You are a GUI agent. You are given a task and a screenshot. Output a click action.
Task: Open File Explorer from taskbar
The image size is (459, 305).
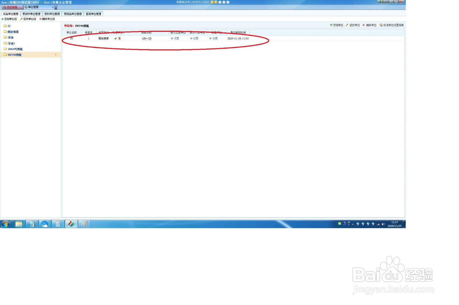click(19, 224)
